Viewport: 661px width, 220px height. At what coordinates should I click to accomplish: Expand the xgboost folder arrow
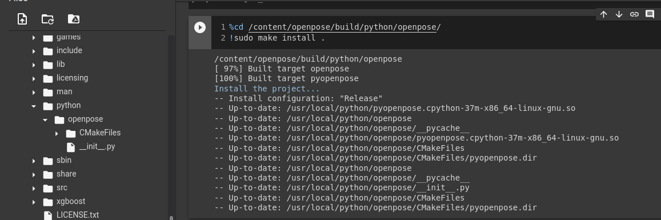click(34, 202)
